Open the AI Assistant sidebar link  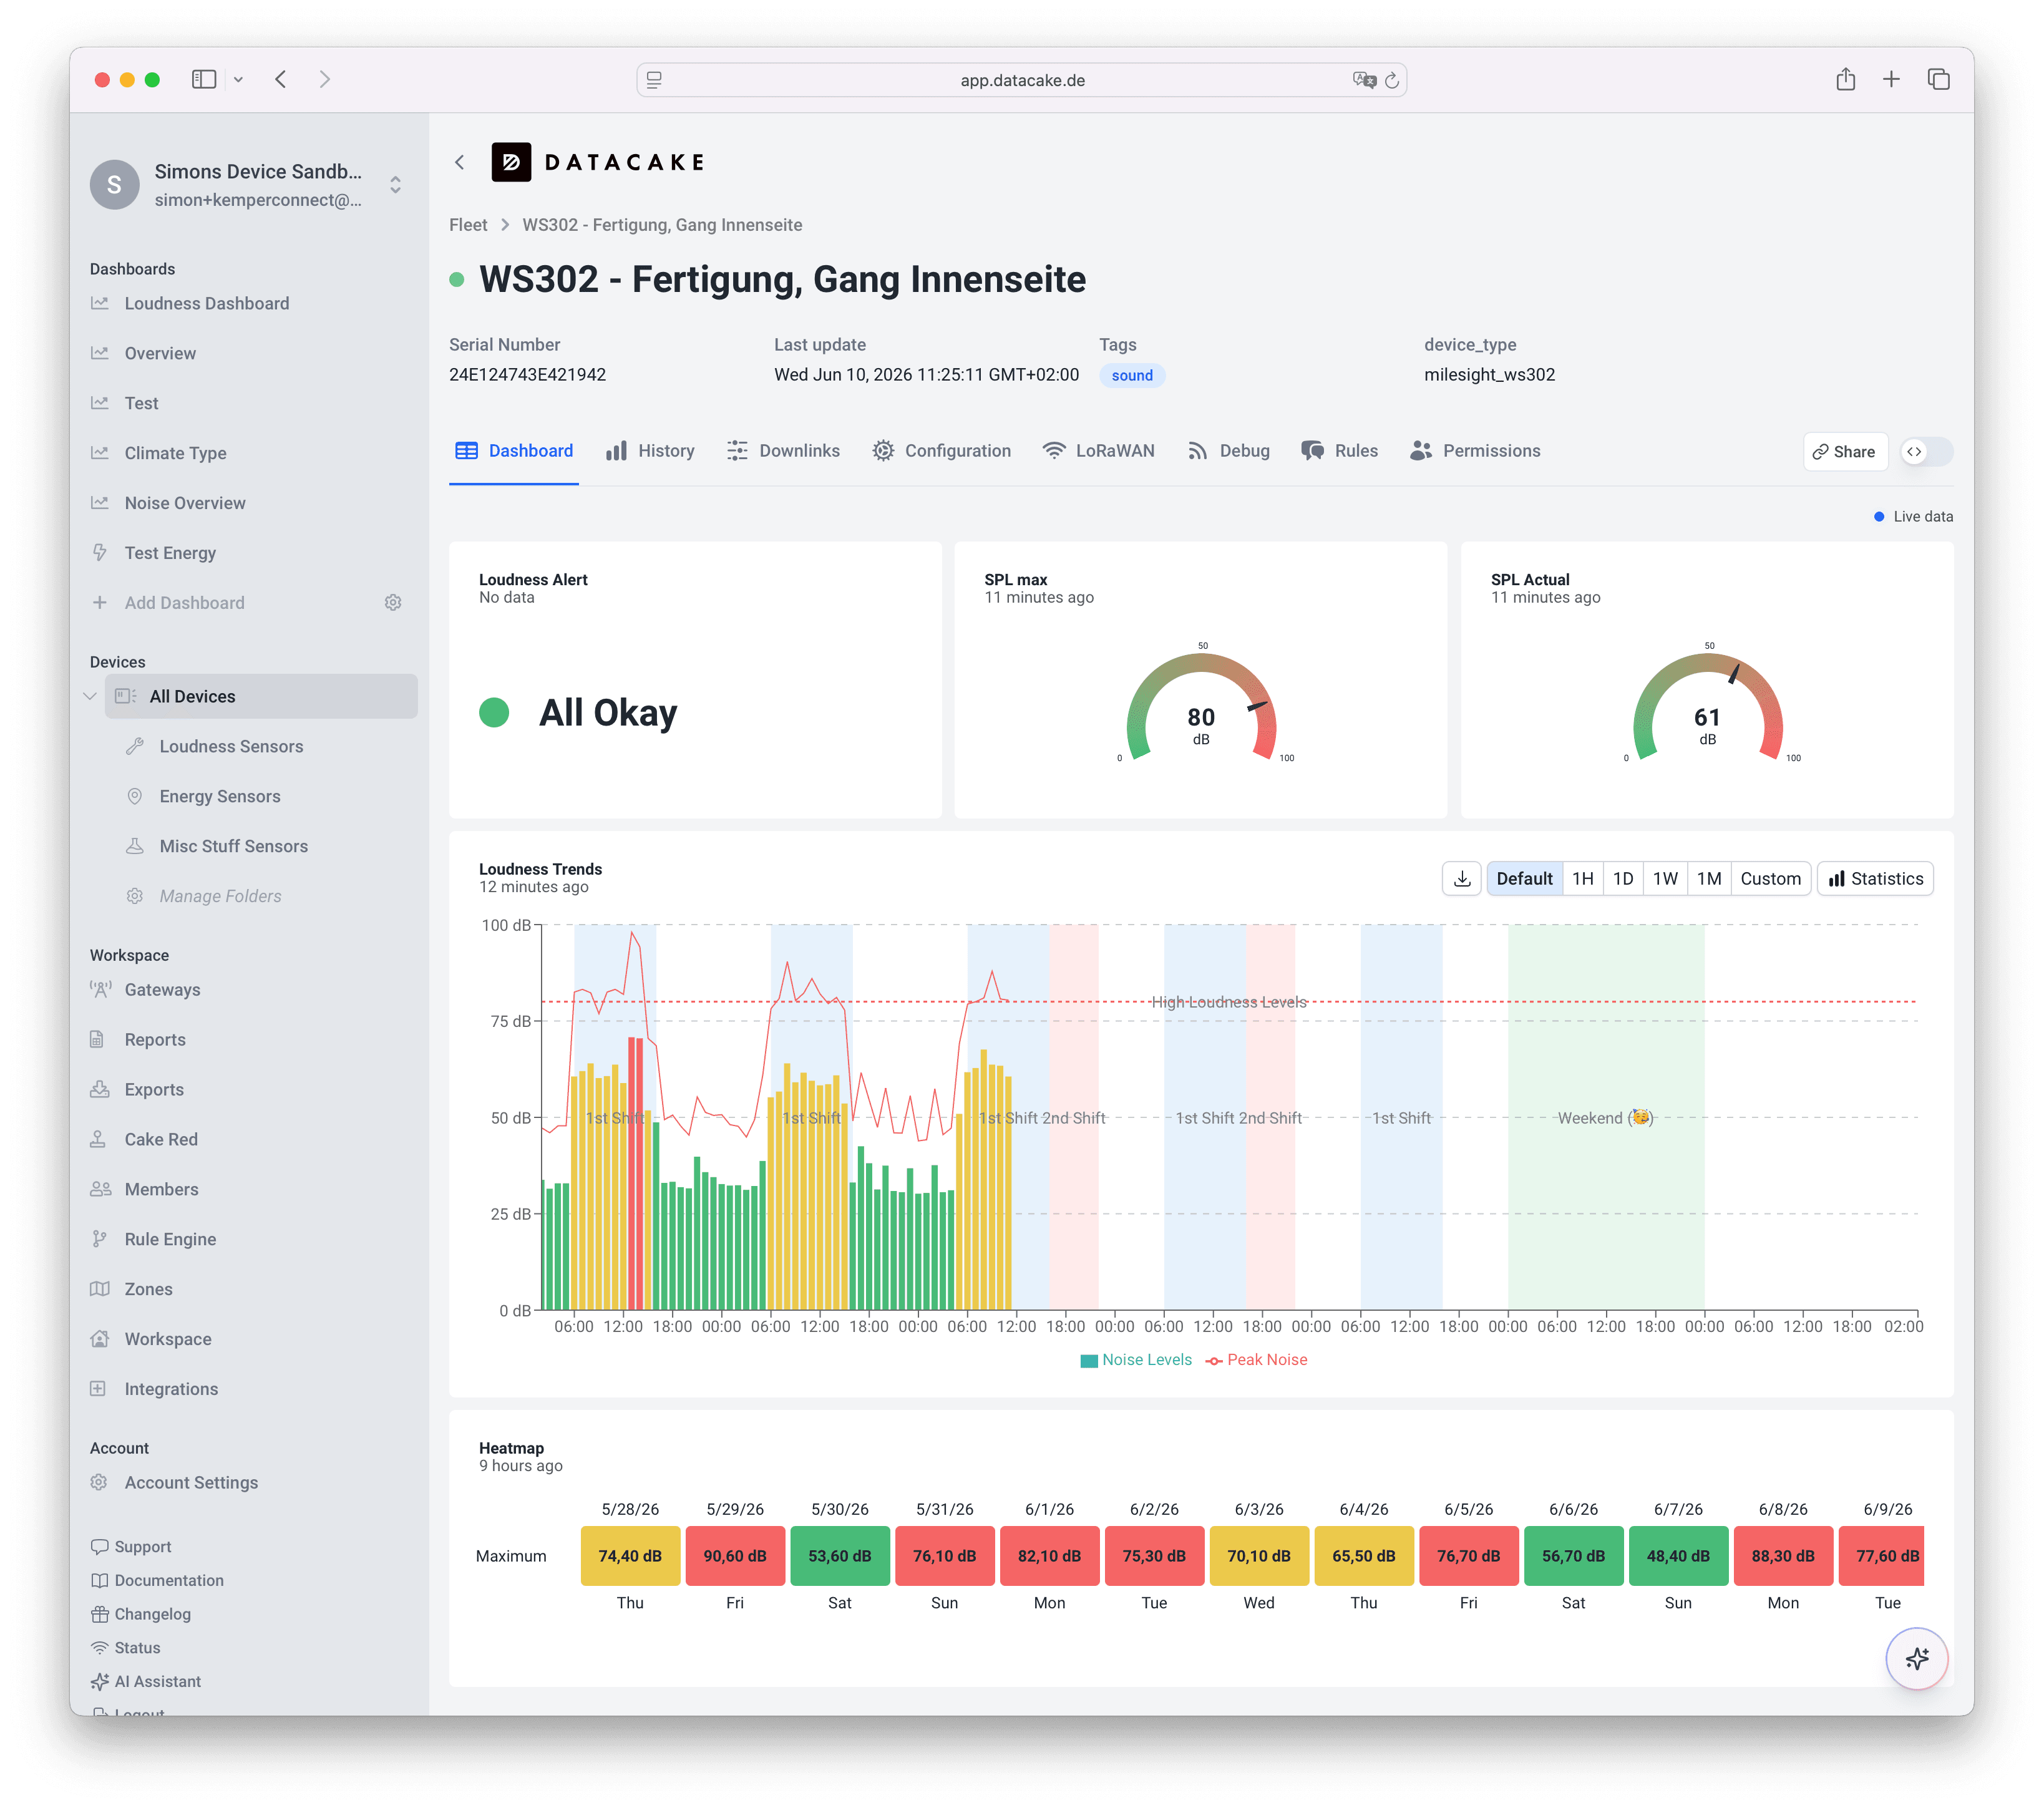click(x=157, y=1682)
